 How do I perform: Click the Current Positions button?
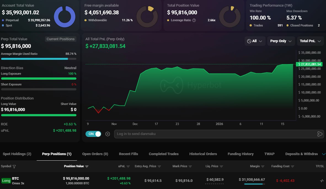60,39
